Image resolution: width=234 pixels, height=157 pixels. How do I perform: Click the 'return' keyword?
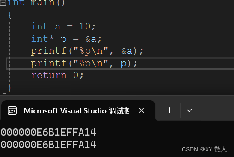coord(49,75)
